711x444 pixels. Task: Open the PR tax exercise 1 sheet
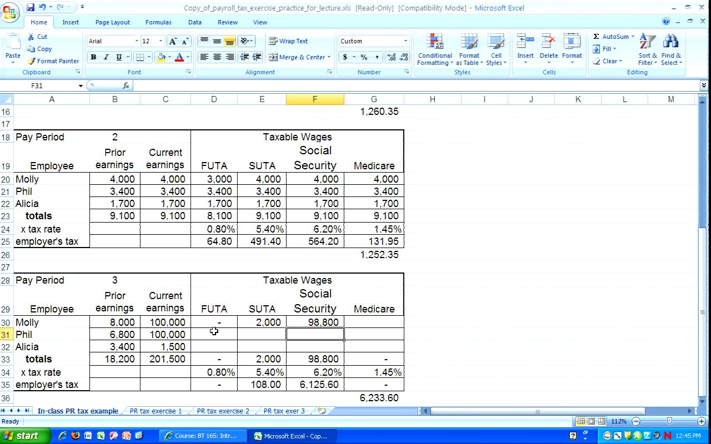[x=156, y=411]
